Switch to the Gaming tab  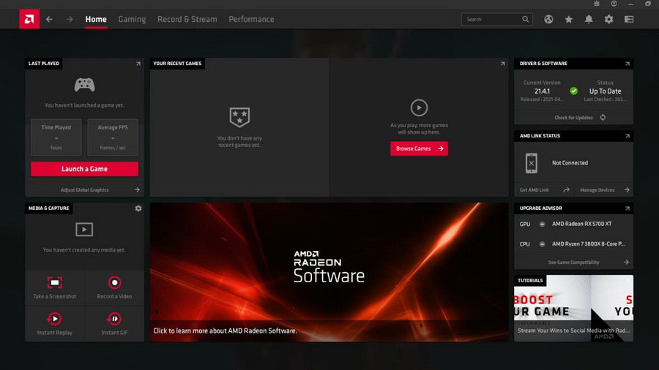[132, 19]
